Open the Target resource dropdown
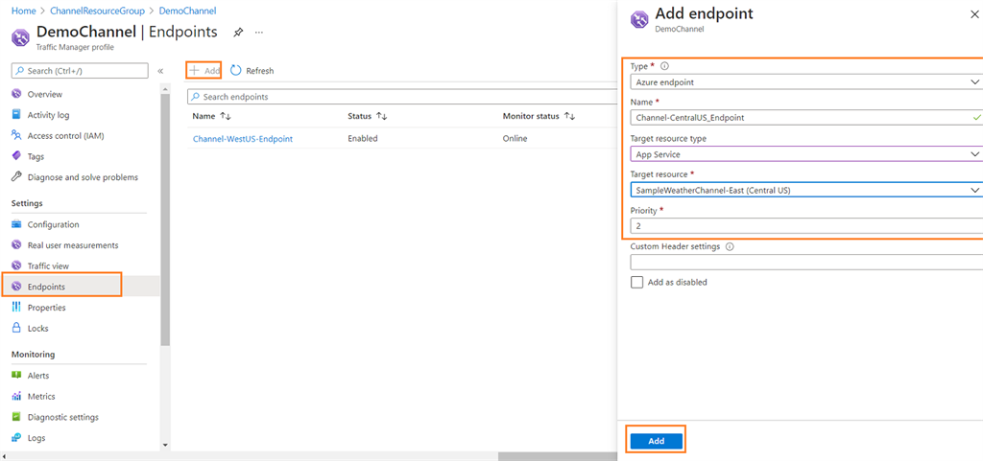This screenshot has height=461, width=983. point(806,190)
